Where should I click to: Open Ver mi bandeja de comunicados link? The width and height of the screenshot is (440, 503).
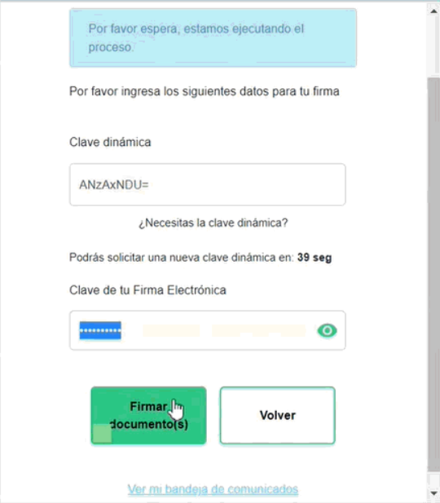(213, 489)
